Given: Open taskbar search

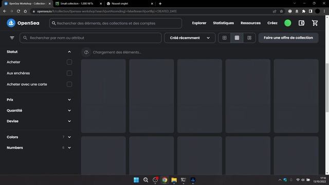Looking at the screenshot, I should pyautogui.click(x=145, y=180).
